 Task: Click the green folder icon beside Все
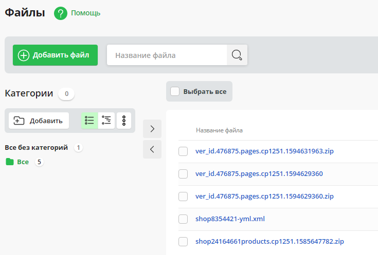(x=9, y=162)
